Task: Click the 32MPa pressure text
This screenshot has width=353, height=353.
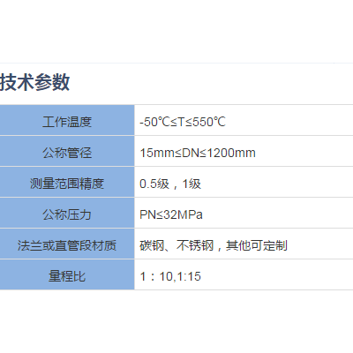Action: point(183,214)
